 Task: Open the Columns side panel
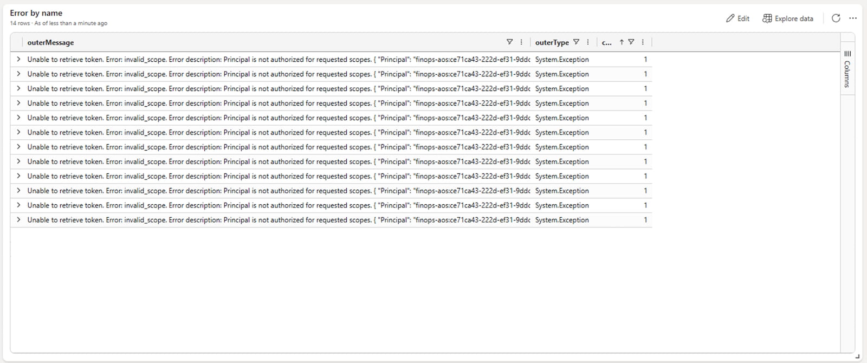click(x=847, y=68)
